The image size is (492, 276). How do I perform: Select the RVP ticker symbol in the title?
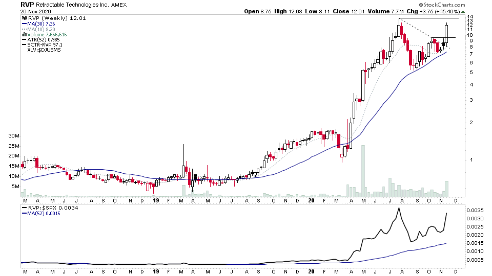(27, 5)
